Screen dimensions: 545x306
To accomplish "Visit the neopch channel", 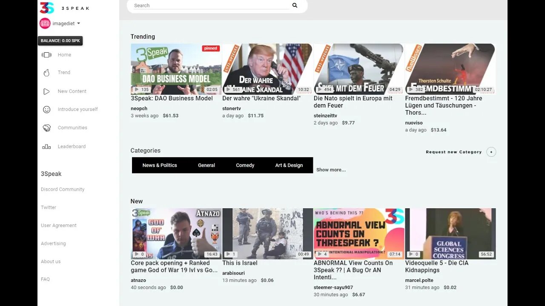I will pos(139,109).
